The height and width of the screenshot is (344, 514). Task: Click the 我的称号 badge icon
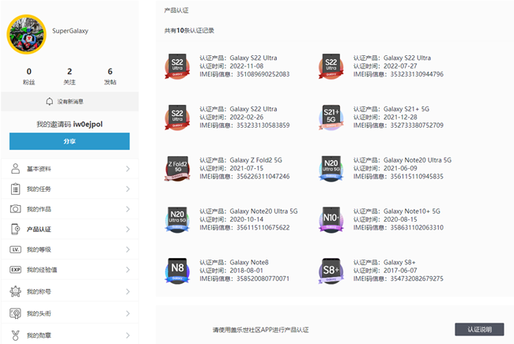15,291
